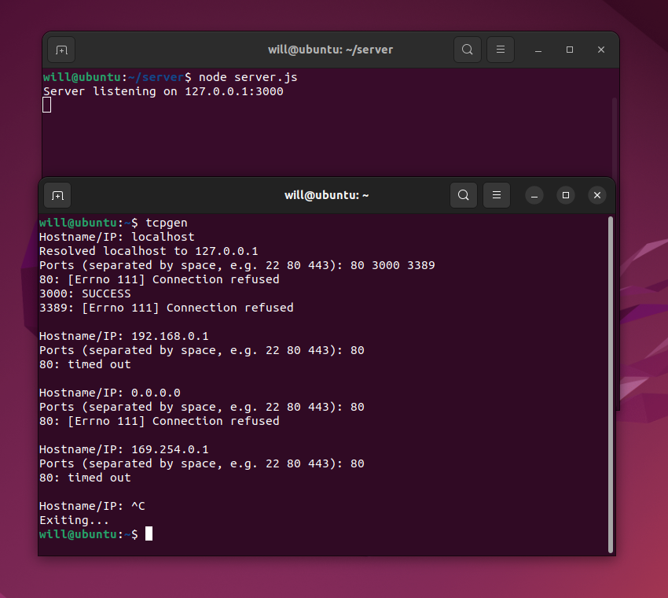Open hamburger menu in the front terminal
The image size is (668, 598).
497,195
